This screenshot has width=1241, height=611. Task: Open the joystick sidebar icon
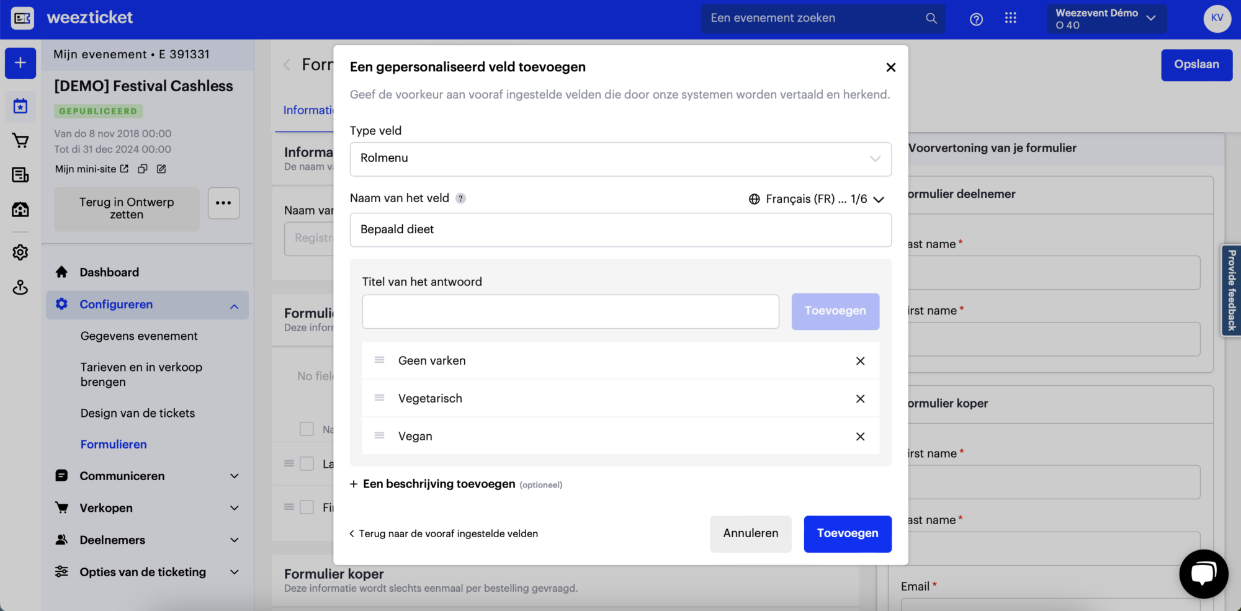tap(20, 287)
